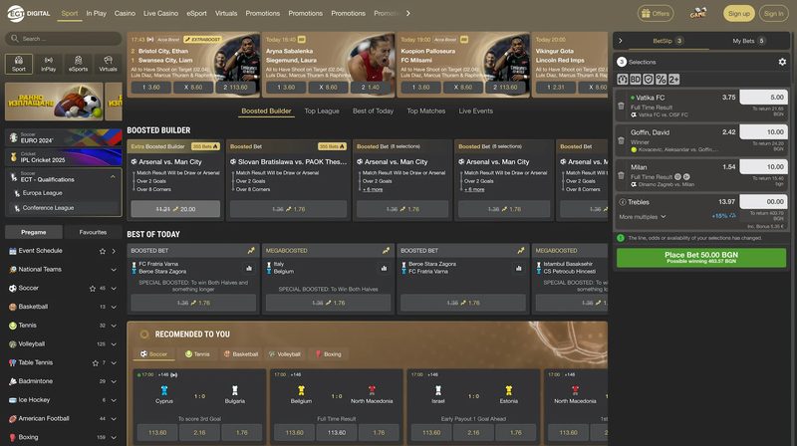
Task: Expand the Tennis category
Action: click(114, 326)
